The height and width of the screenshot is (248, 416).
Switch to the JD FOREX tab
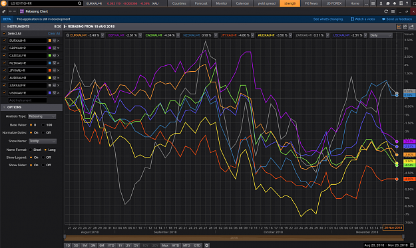(x=333, y=3)
